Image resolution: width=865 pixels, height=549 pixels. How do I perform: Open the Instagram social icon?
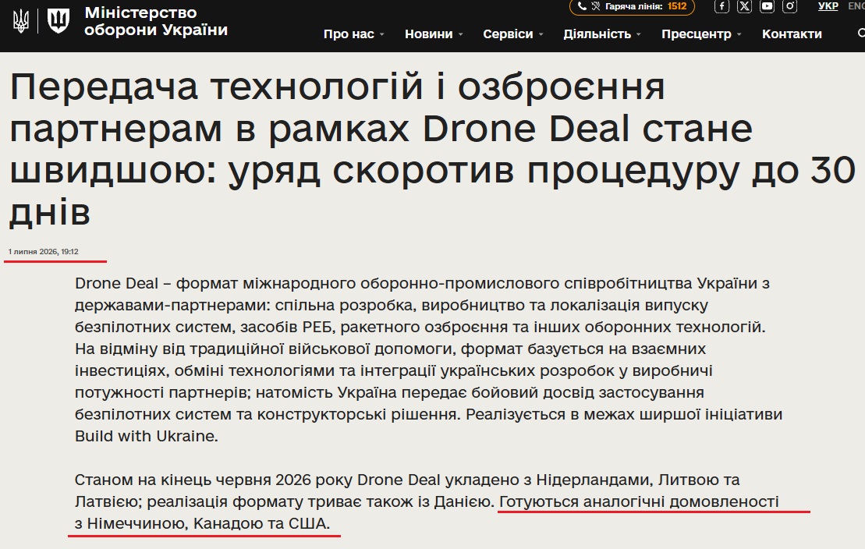pos(789,6)
